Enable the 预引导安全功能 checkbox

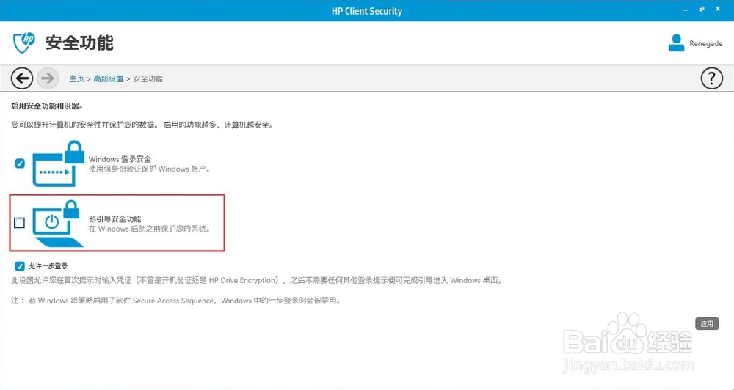tap(20, 223)
